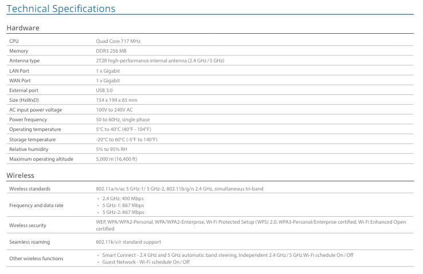423x274 pixels.
Task: Click the Seamless roaming row label
Action: click(29, 242)
